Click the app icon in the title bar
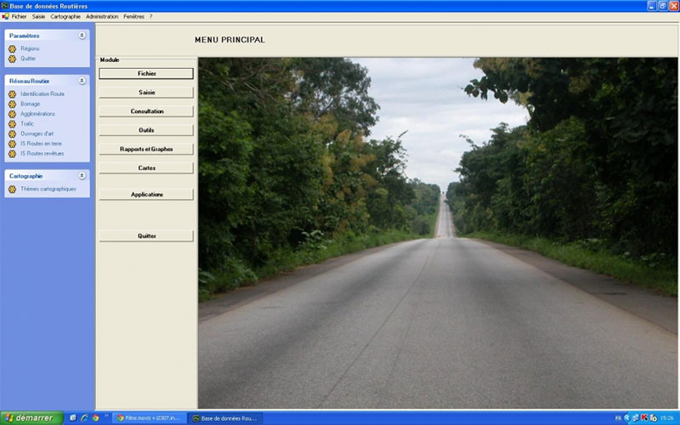This screenshot has width=680, height=425. (x=5, y=6)
